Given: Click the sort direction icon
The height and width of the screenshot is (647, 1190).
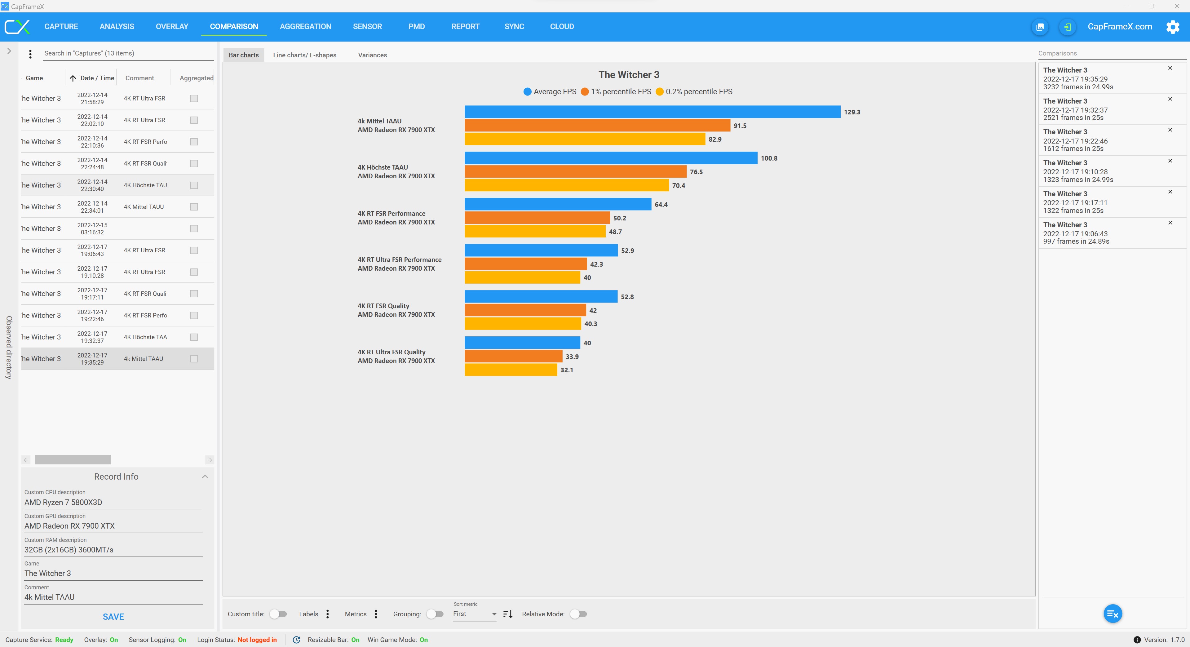Looking at the screenshot, I should (508, 614).
